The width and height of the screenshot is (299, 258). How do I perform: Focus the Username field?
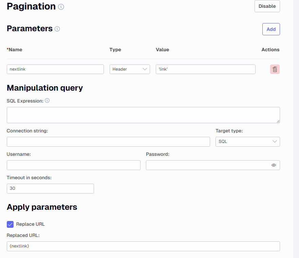(74, 165)
